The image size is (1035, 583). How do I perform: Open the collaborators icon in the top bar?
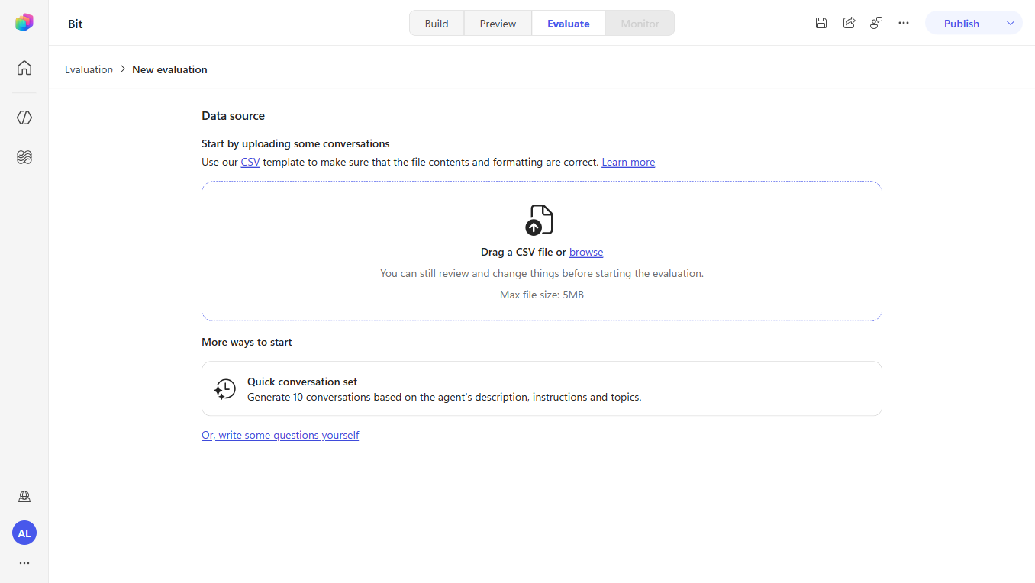pos(876,23)
